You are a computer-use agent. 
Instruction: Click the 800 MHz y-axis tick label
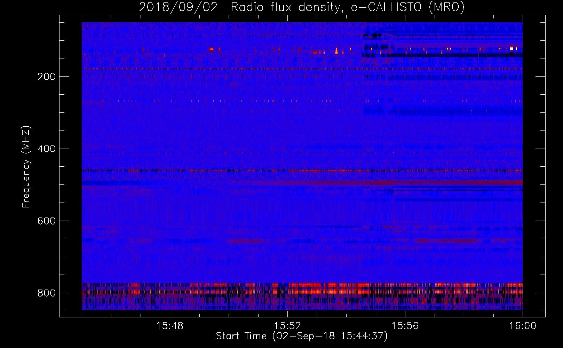point(47,293)
